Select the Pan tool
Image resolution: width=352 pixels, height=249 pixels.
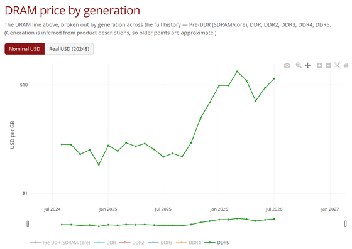click(x=307, y=65)
